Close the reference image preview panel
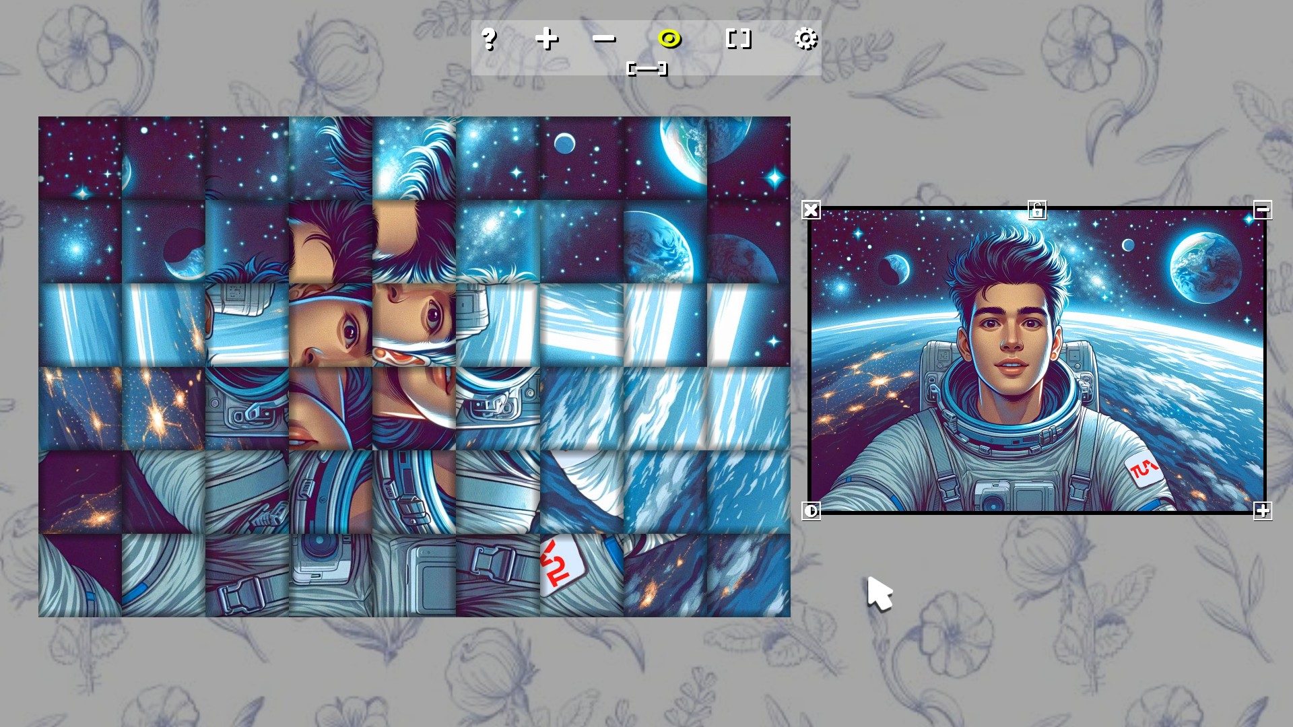The height and width of the screenshot is (727, 1293). [811, 211]
